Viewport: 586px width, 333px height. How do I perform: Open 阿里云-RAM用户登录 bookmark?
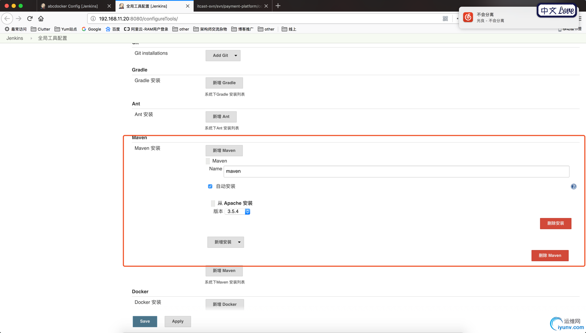(x=146, y=29)
